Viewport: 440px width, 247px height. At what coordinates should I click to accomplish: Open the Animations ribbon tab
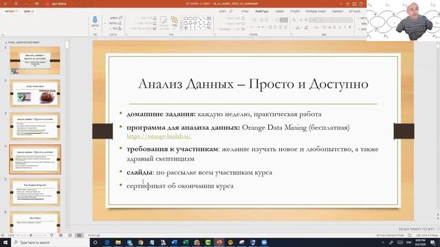tap(338, 11)
